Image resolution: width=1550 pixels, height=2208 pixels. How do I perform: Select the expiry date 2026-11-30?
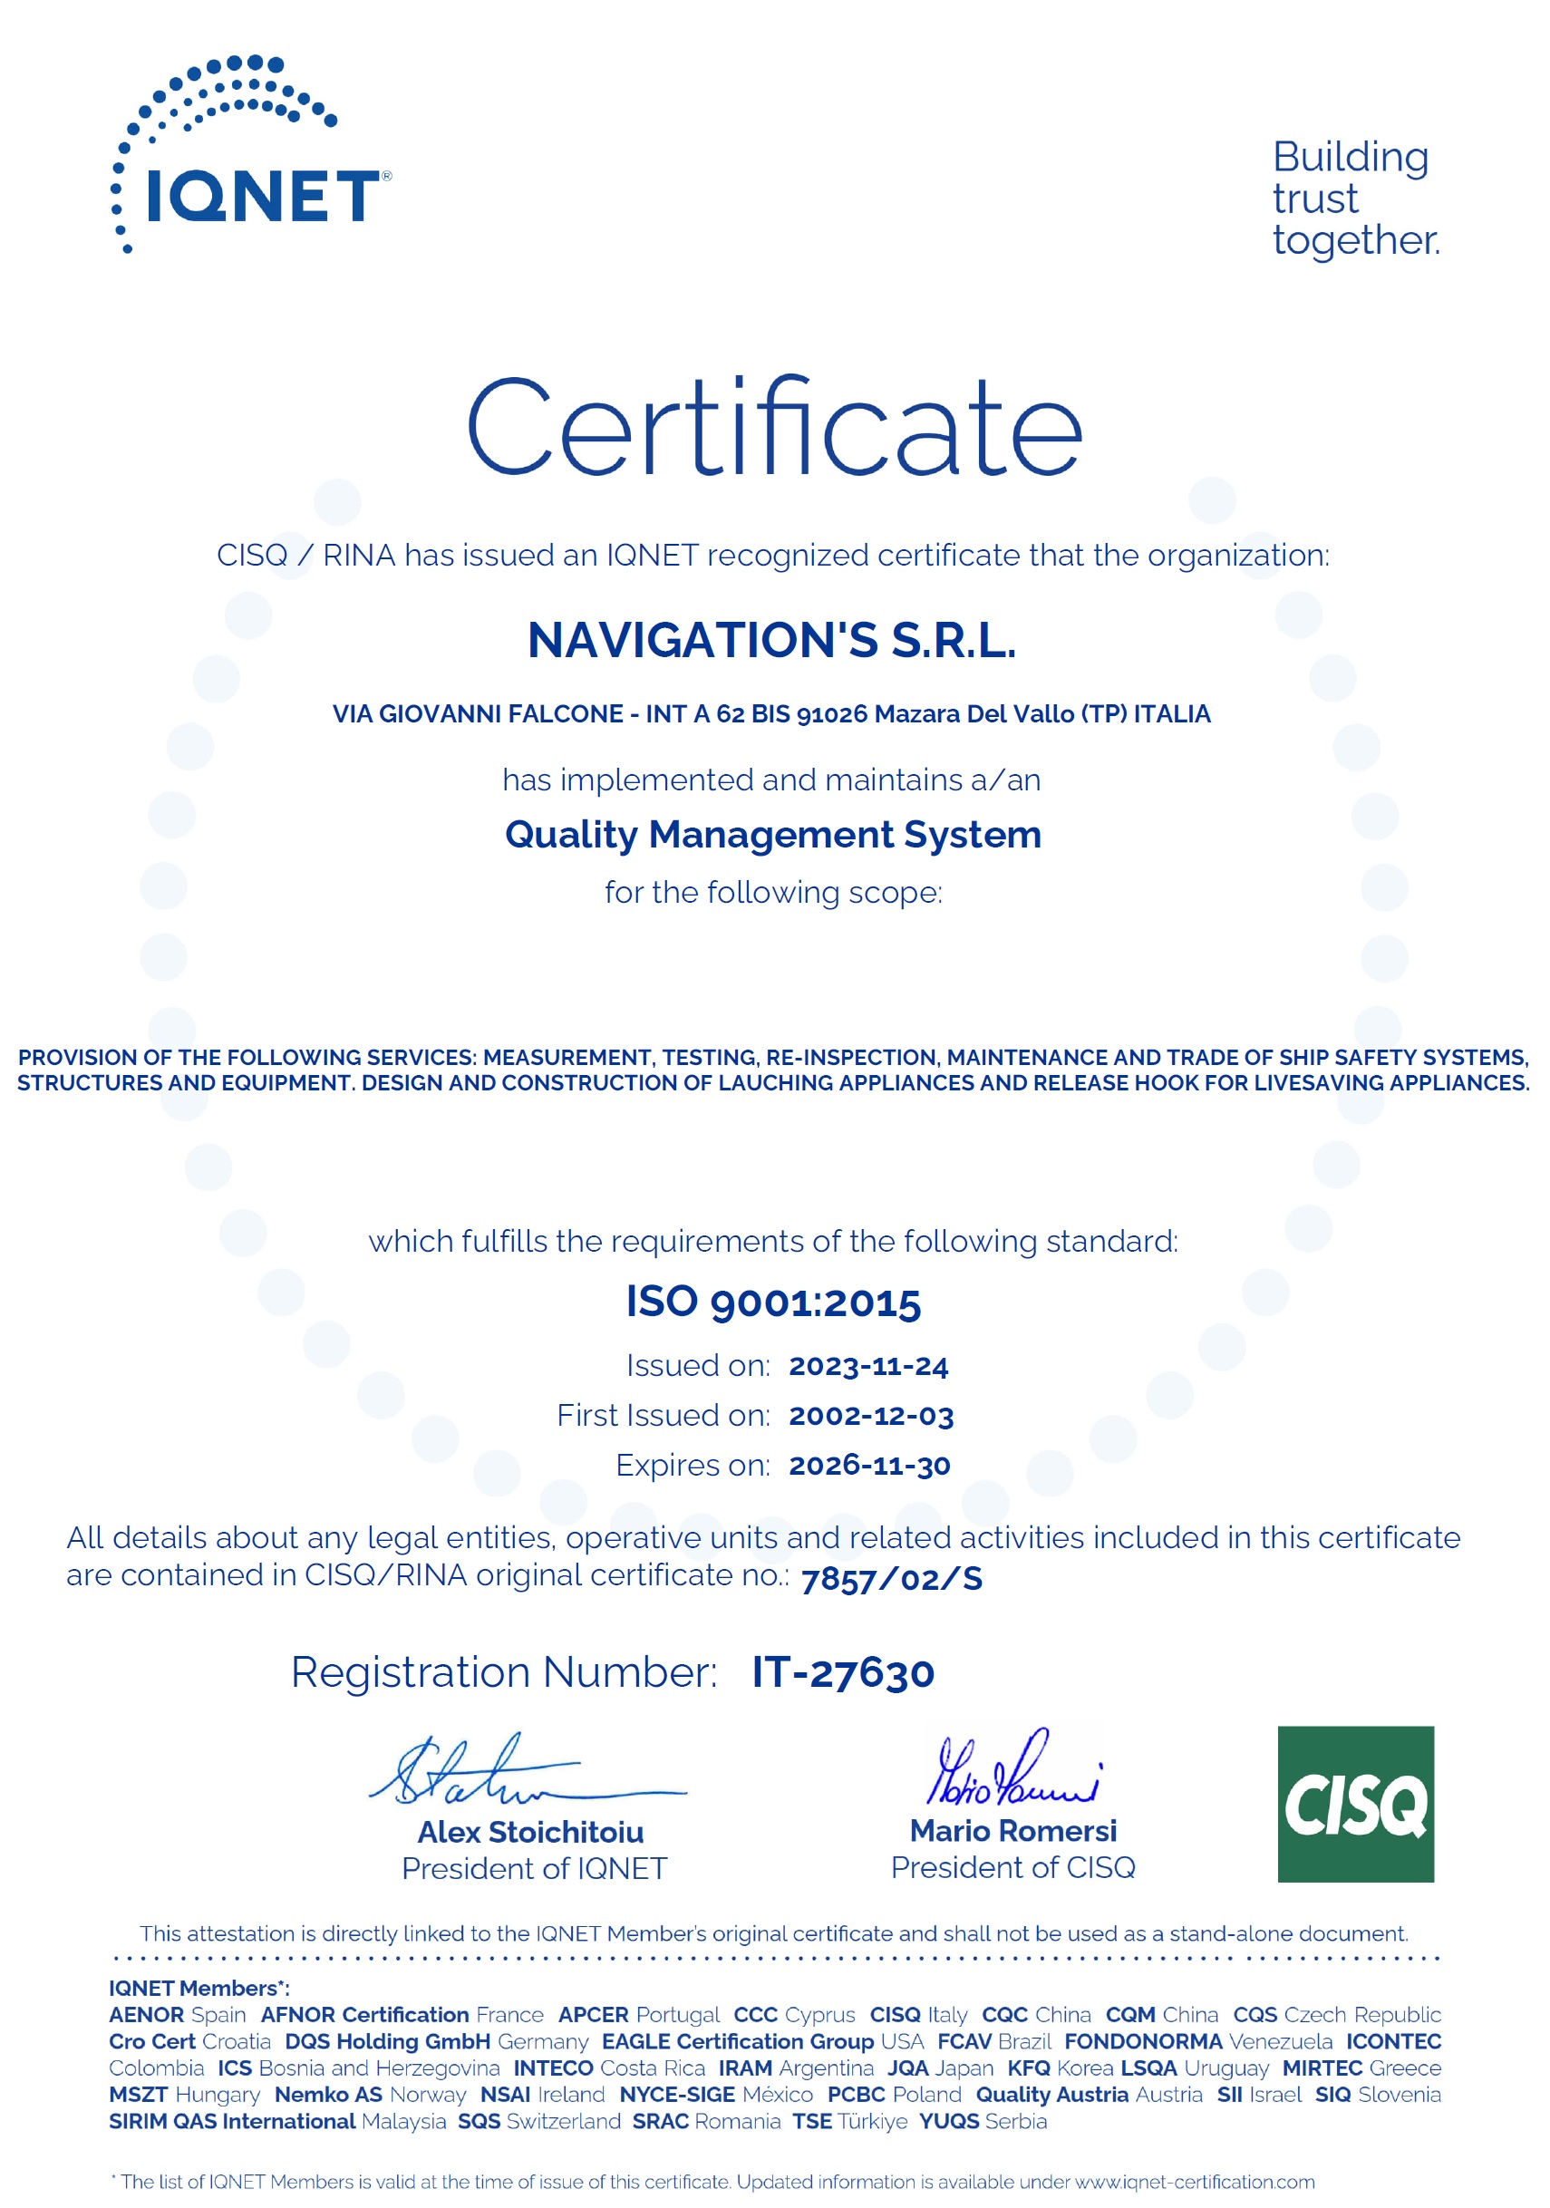pyautogui.click(x=869, y=1466)
